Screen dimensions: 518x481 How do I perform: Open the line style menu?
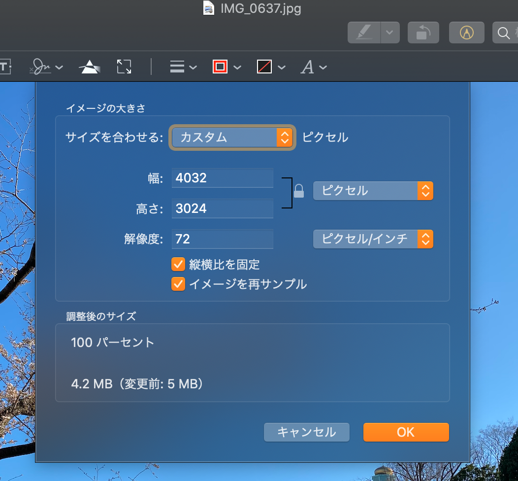177,67
